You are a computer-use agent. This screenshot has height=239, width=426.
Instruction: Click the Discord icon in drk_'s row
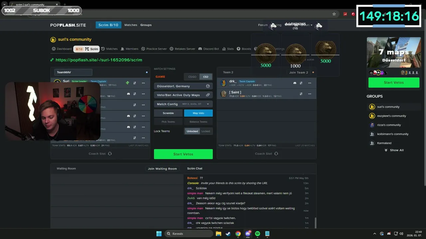coord(295,83)
